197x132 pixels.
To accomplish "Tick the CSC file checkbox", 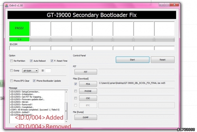I will [x=75, y=98].
